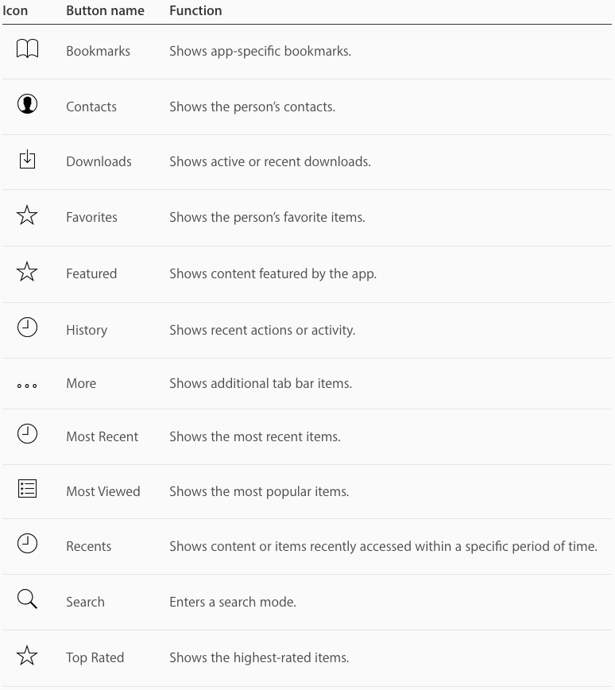Viewport: 615px width, 690px height.
Task: Click the Contacts person silhouette icon
Action: click(x=27, y=104)
